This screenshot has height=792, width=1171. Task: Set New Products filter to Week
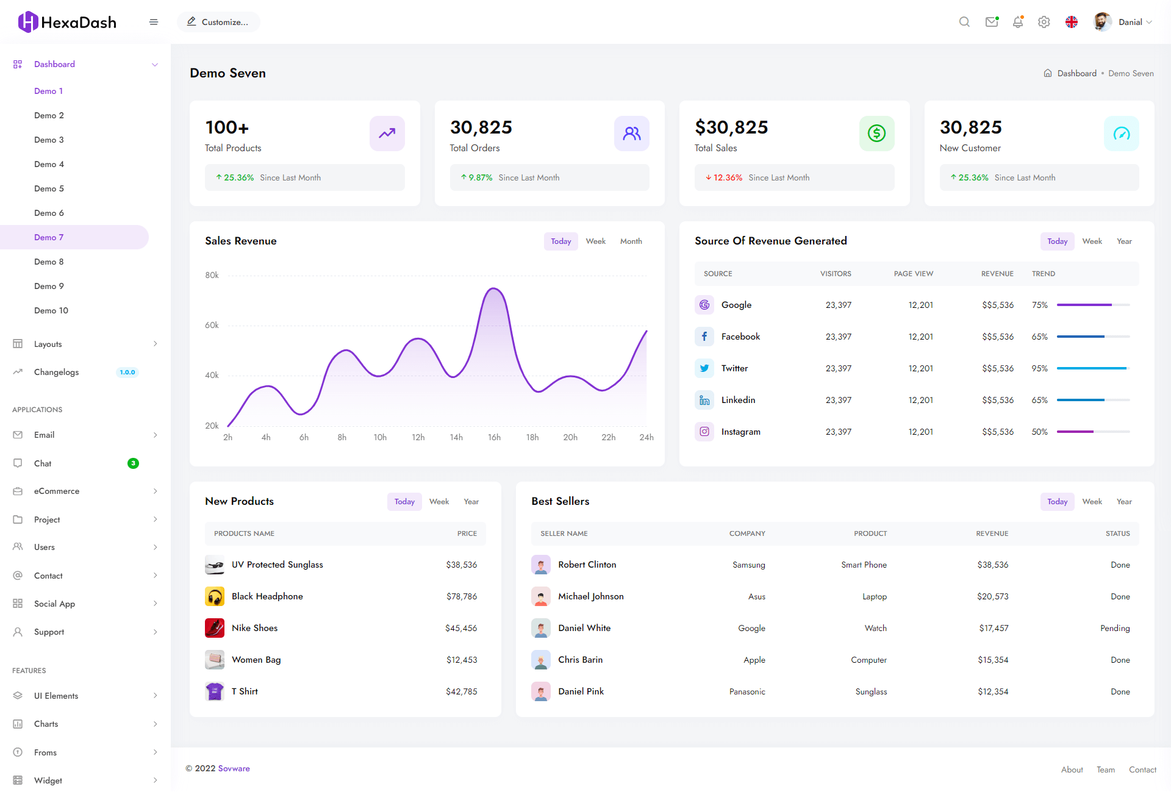439,502
